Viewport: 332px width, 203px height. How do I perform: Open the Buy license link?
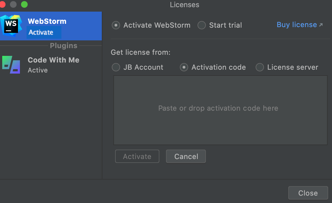[x=297, y=25]
